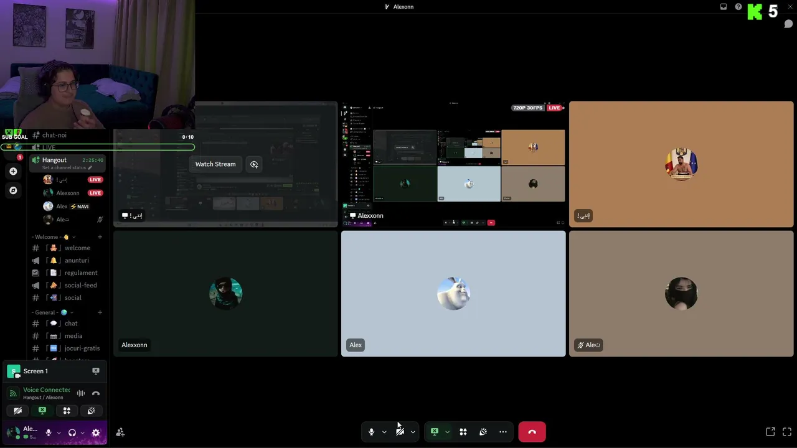The image size is (797, 448).
Task: Click the Watch Stream button
Action: [x=215, y=164]
